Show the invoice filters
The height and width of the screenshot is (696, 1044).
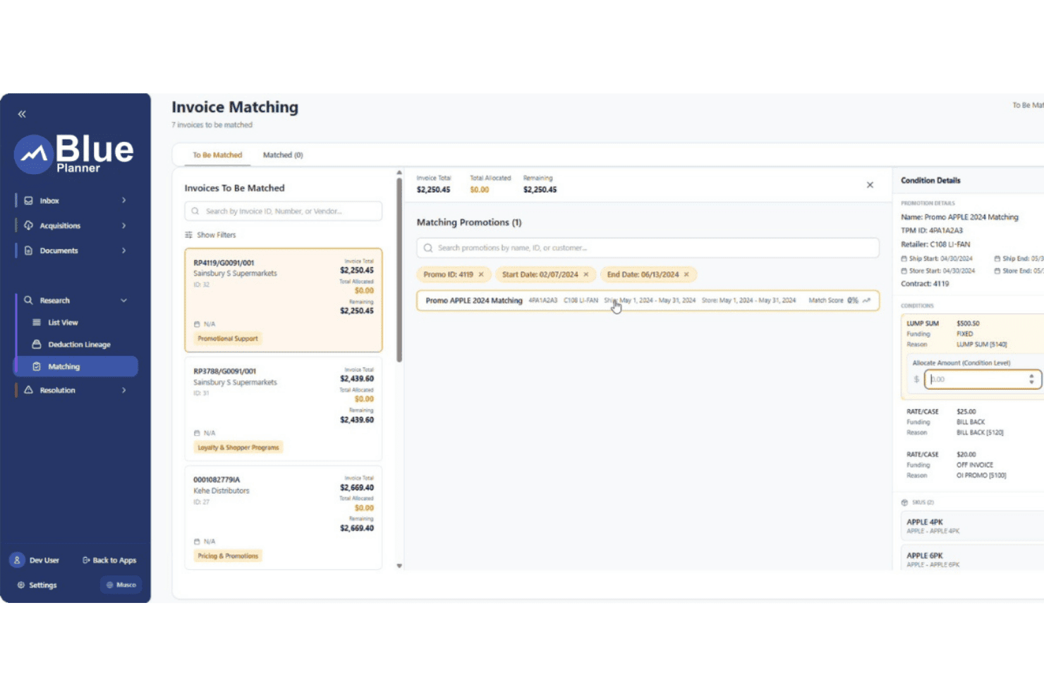[210, 235]
